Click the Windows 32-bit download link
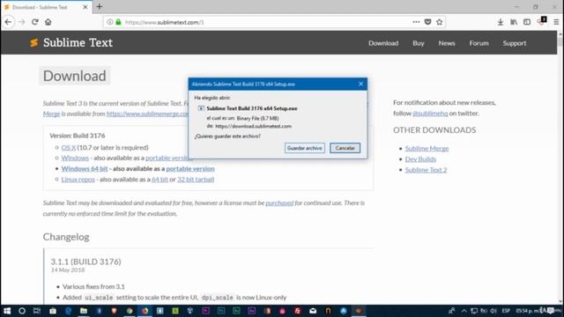The height and width of the screenshot is (317, 564). pyautogui.click(x=75, y=158)
